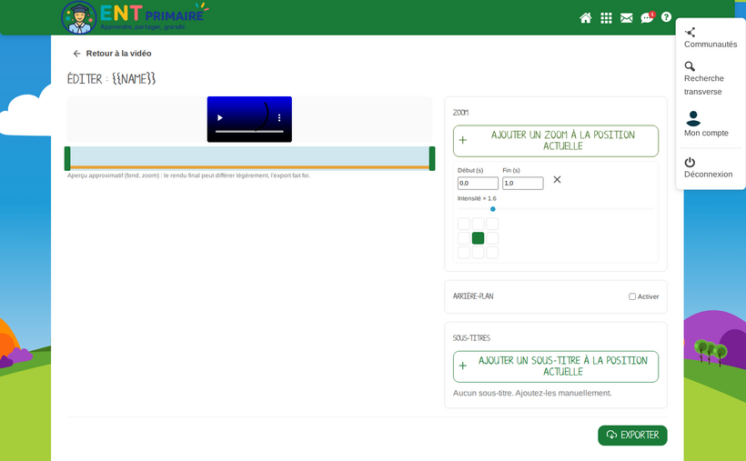Enable the Arrière-plan Activer checkbox
This screenshot has width=746, height=461.
point(632,296)
